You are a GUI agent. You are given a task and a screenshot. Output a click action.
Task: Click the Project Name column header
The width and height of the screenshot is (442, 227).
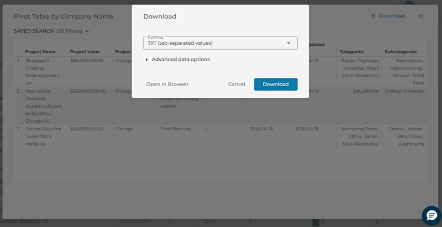[40, 51]
